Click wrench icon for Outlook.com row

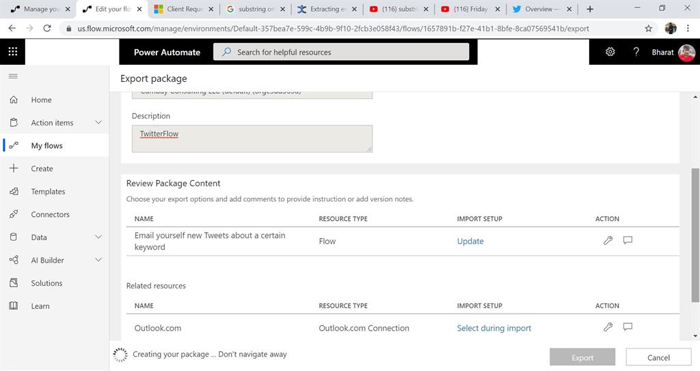(x=608, y=327)
